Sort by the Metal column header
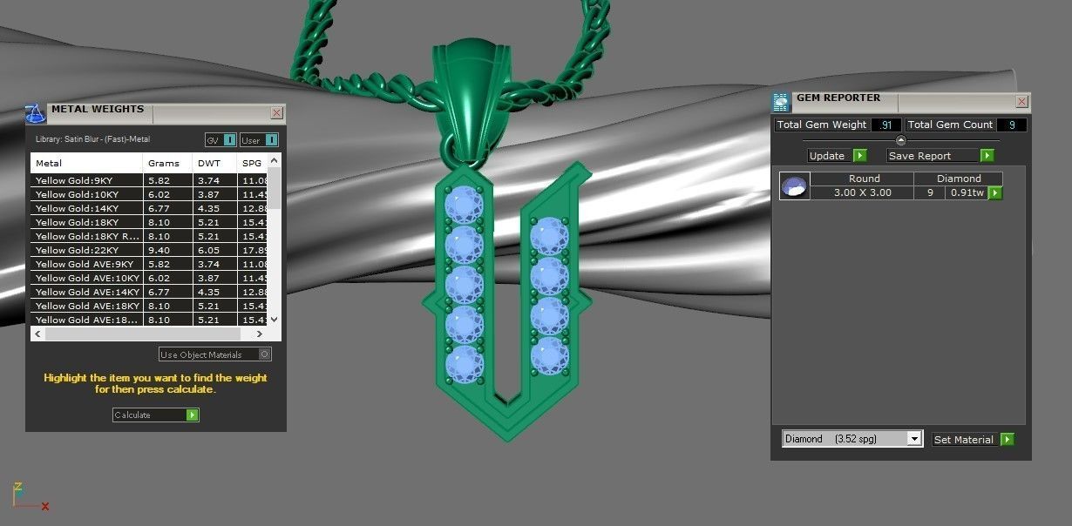 point(86,163)
